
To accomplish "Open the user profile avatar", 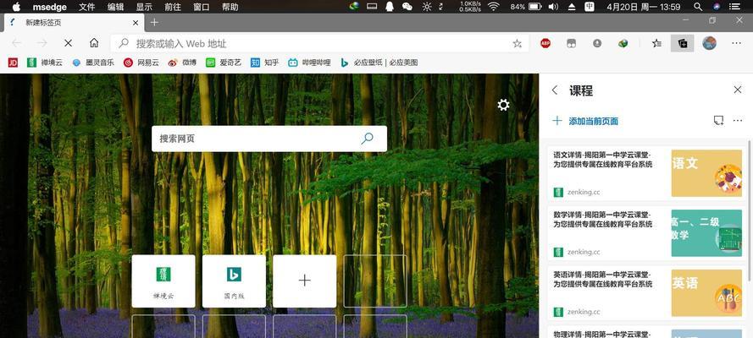I will (709, 43).
